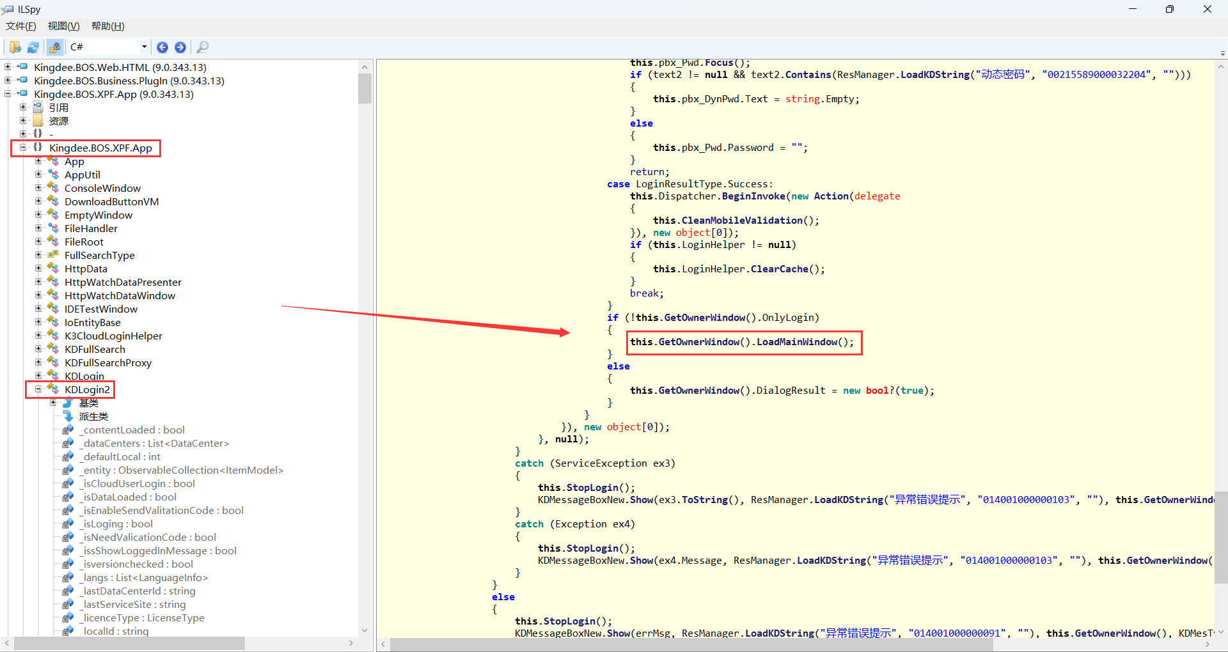The height and width of the screenshot is (652, 1228).
Task: Expand the 基类 base types node
Action: 54,402
